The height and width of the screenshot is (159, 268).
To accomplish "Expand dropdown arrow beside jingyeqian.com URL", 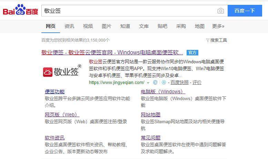I will [x=148, y=83].
